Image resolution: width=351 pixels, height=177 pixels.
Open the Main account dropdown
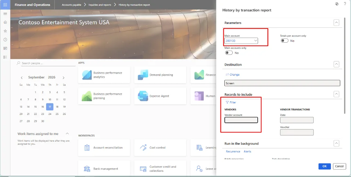tap(256, 41)
